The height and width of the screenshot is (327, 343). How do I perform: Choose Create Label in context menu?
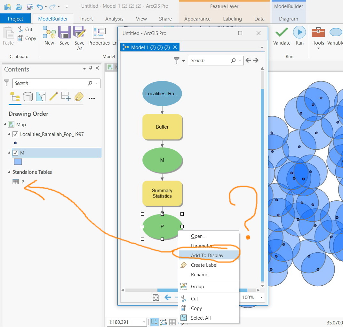click(x=209, y=265)
